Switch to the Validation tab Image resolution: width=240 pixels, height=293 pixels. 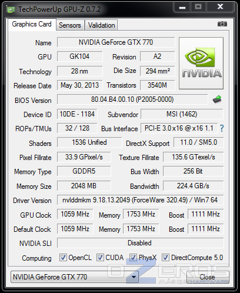[101, 25]
